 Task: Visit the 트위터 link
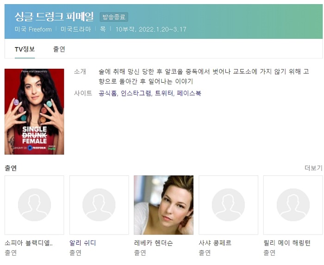tap(164, 93)
